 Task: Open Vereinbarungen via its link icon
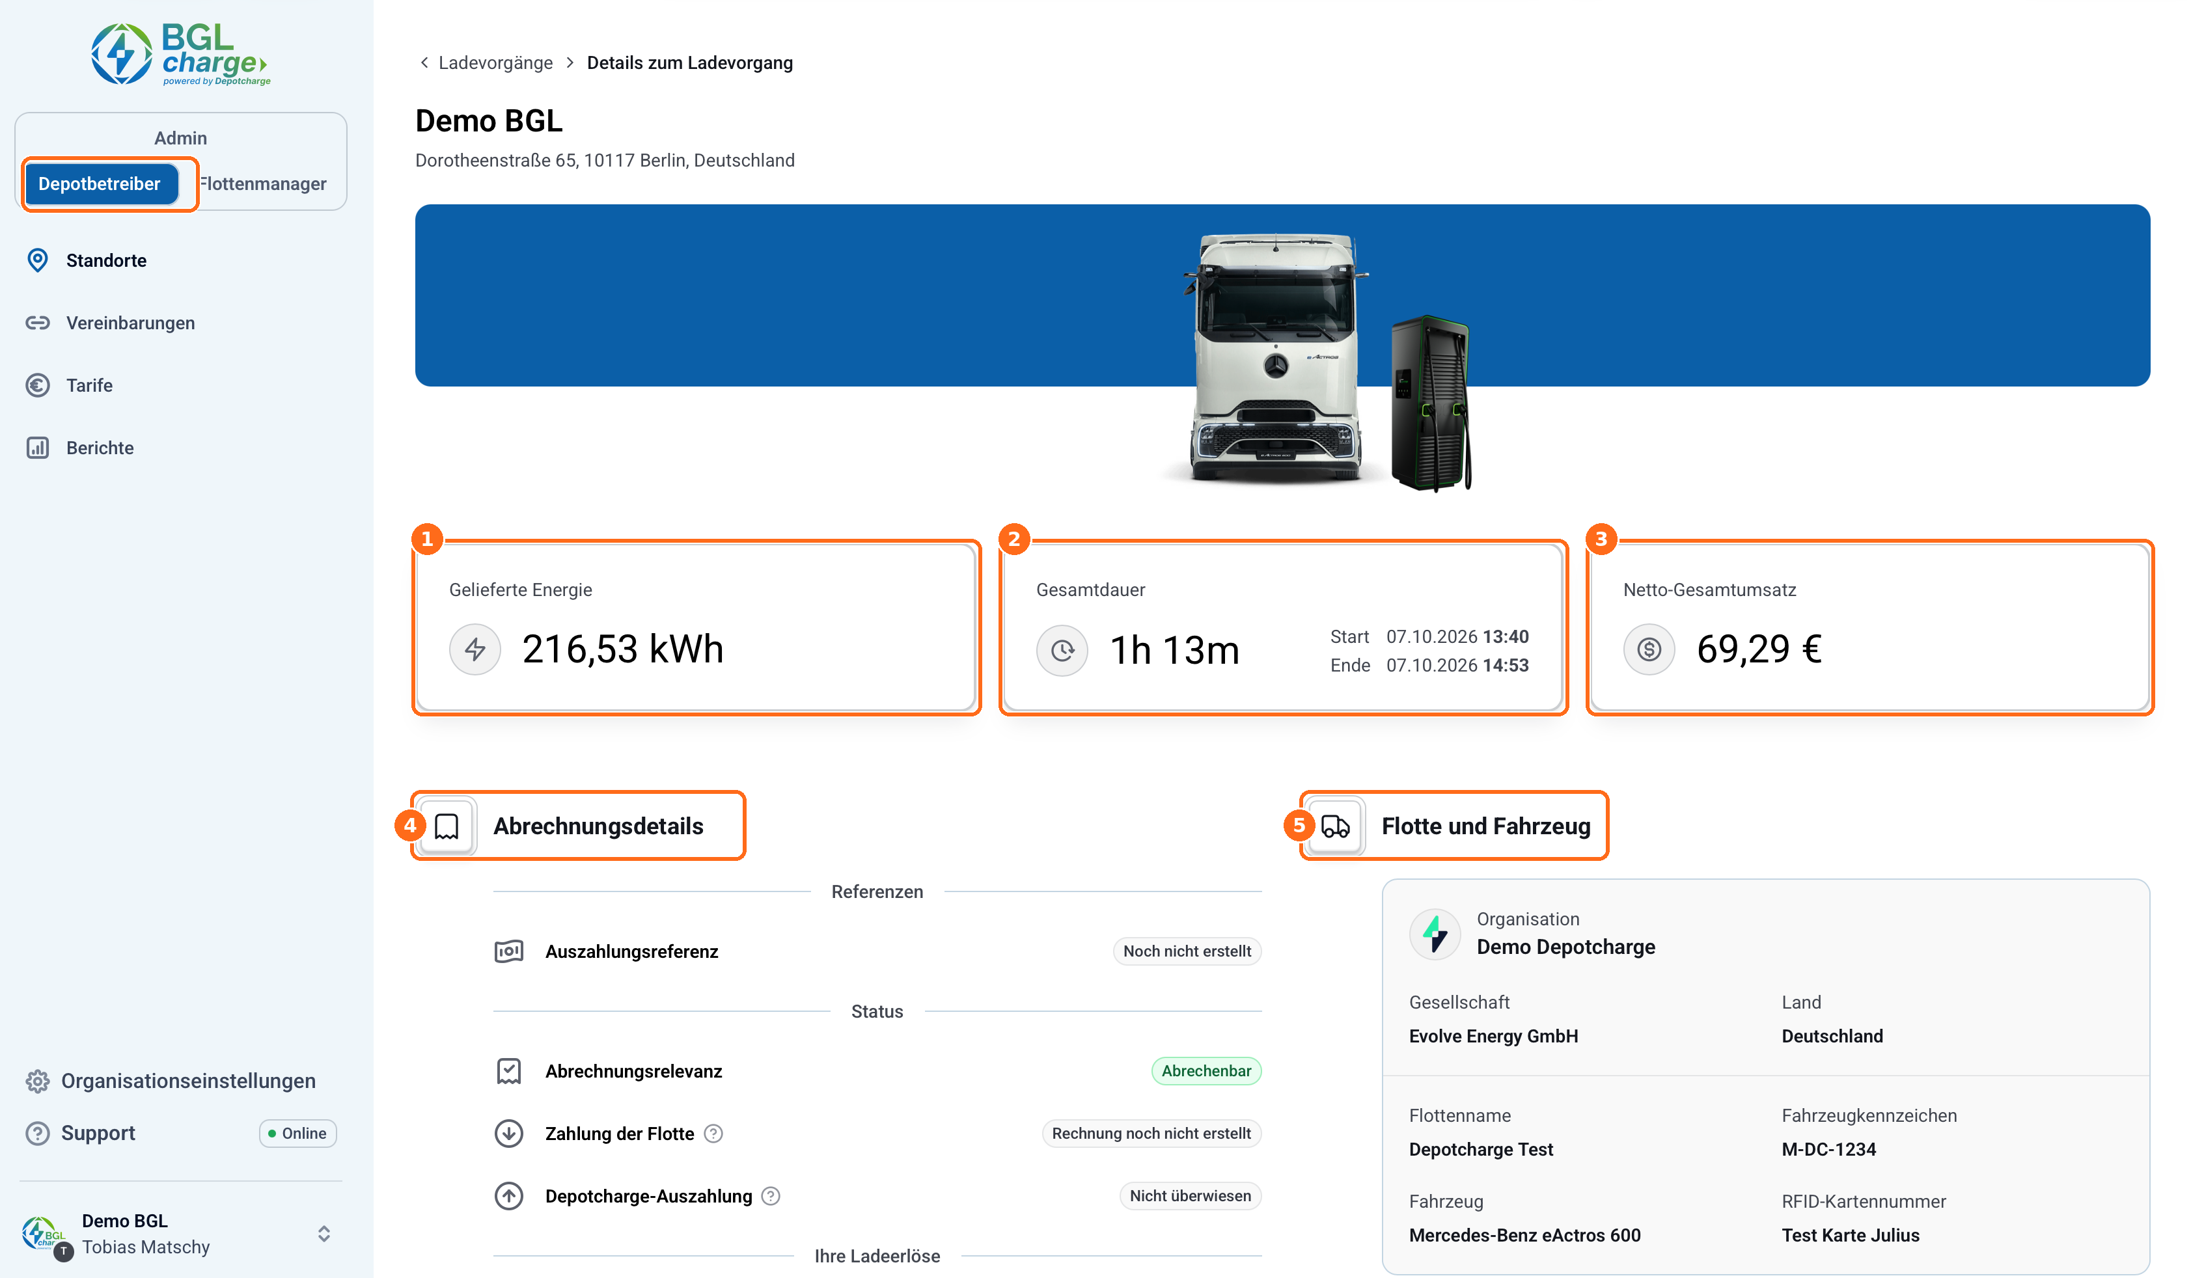tap(37, 323)
